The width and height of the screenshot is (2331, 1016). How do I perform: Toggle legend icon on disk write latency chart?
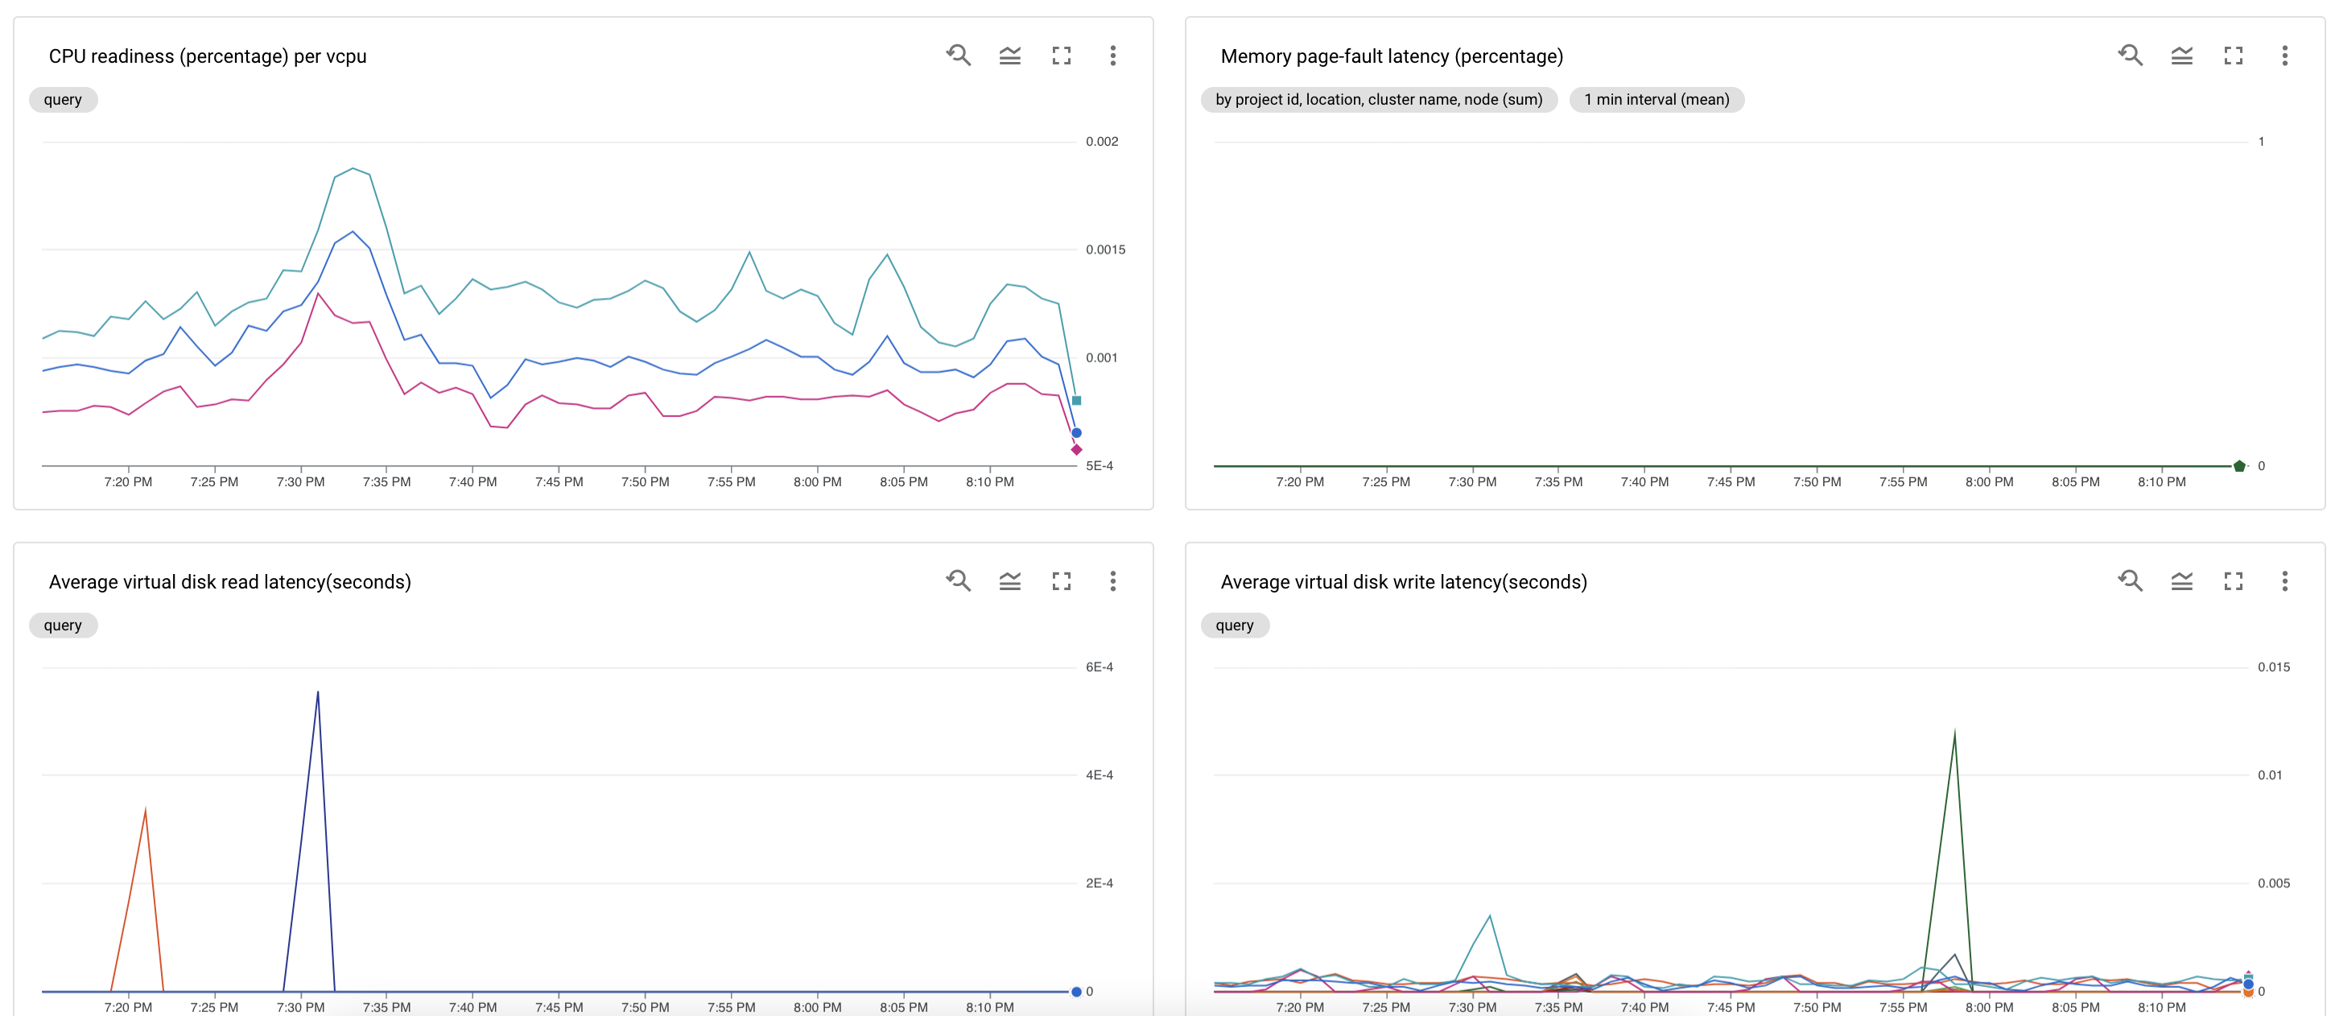(x=2182, y=582)
